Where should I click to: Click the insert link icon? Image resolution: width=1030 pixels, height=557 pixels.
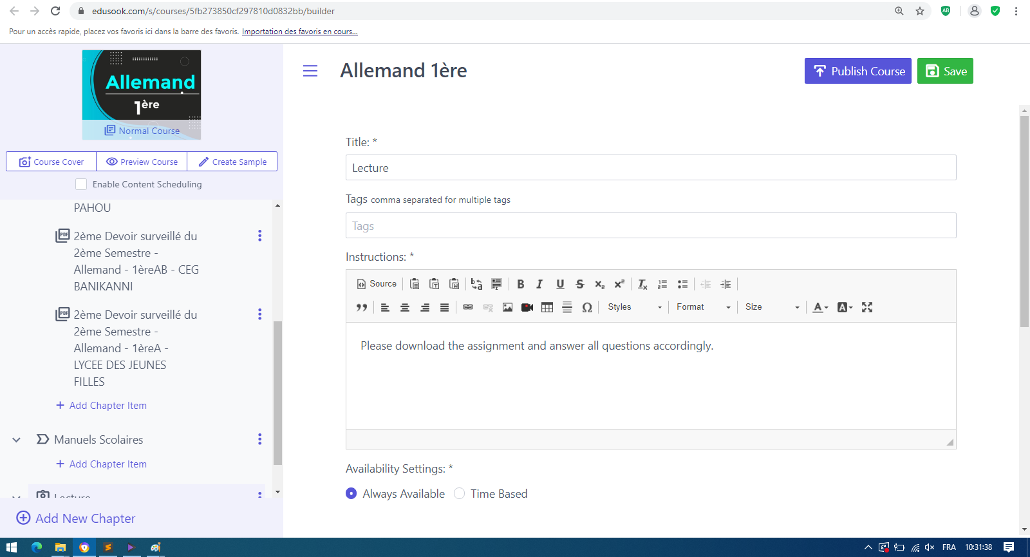(x=468, y=307)
